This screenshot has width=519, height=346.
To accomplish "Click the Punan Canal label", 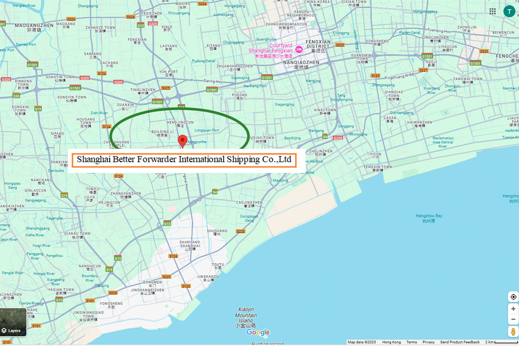I will [410, 32].
